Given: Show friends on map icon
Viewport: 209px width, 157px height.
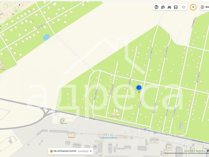Looking at the screenshot, I should click(x=163, y=7).
